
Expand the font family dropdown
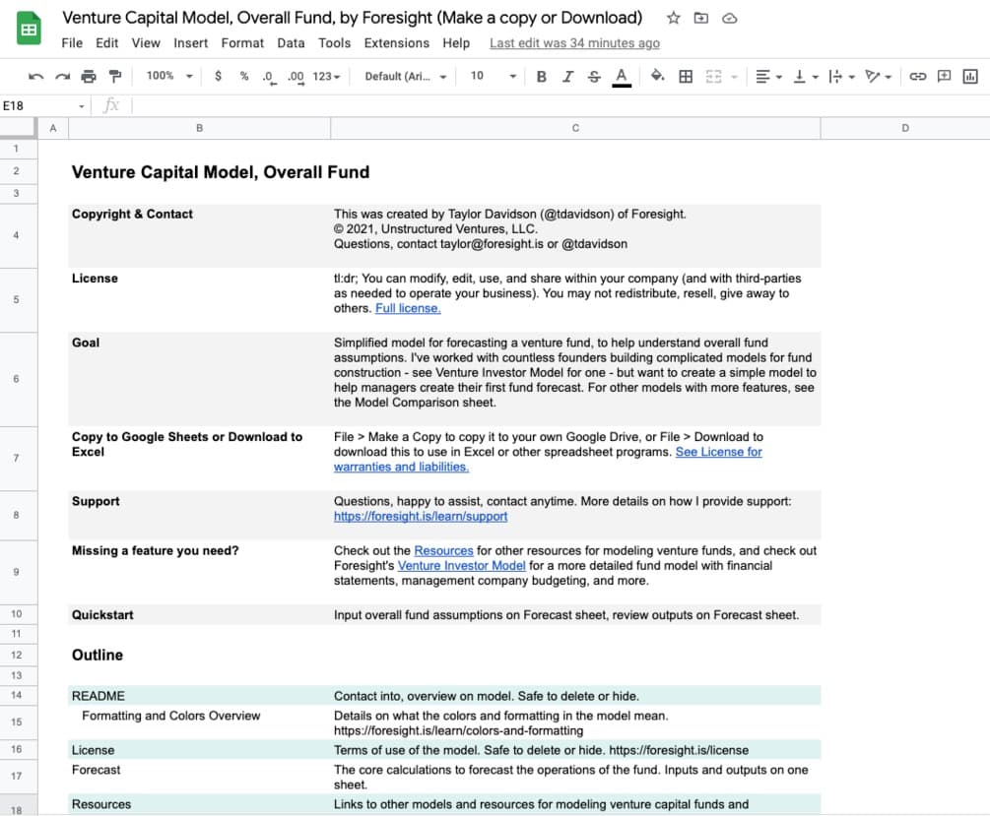click(x=405, y=76)
